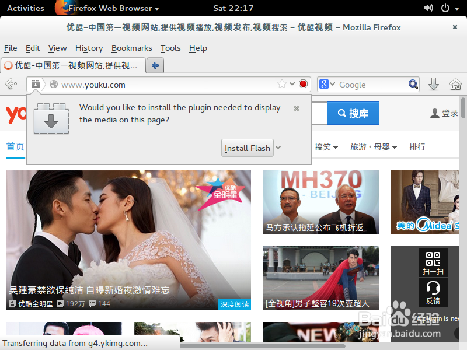Dismiss the plugin notification with the X

point(296,108)
